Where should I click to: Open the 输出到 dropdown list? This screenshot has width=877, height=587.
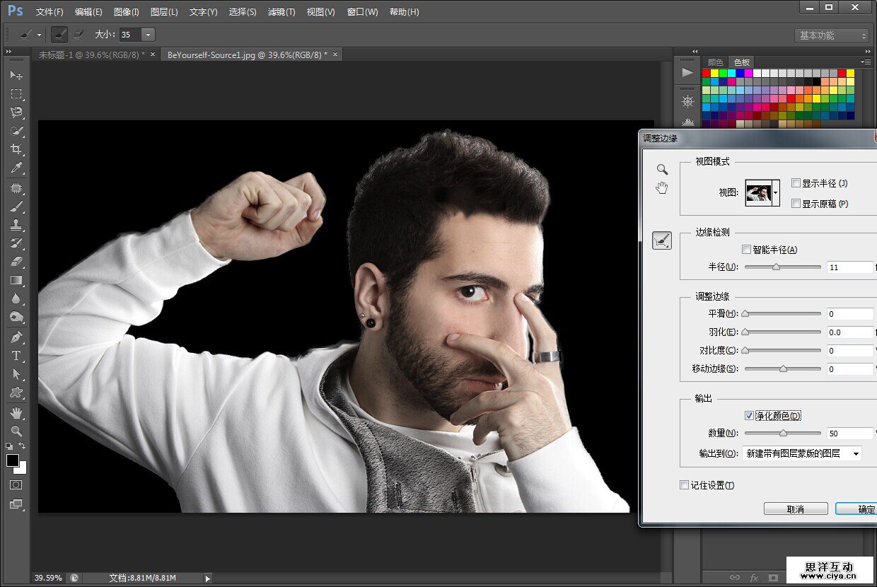click(x=802, y=453)
